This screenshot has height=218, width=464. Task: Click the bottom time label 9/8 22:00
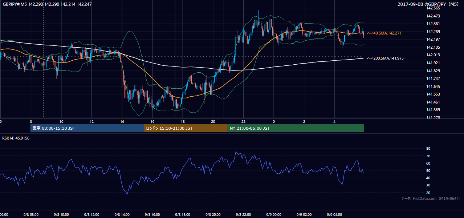[x=243, y=215]
